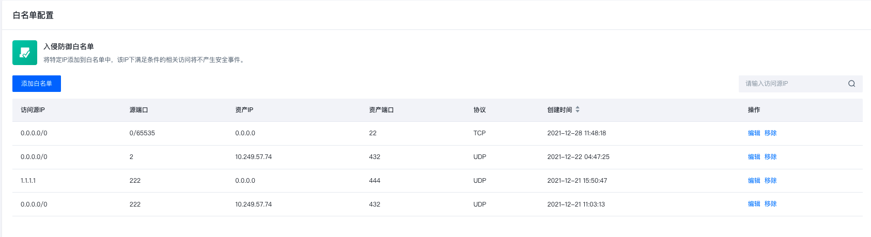Screen dimensions: 871x237
Task: Select the 1.1.1.1 source IP cell
Action: pos(28,181)
